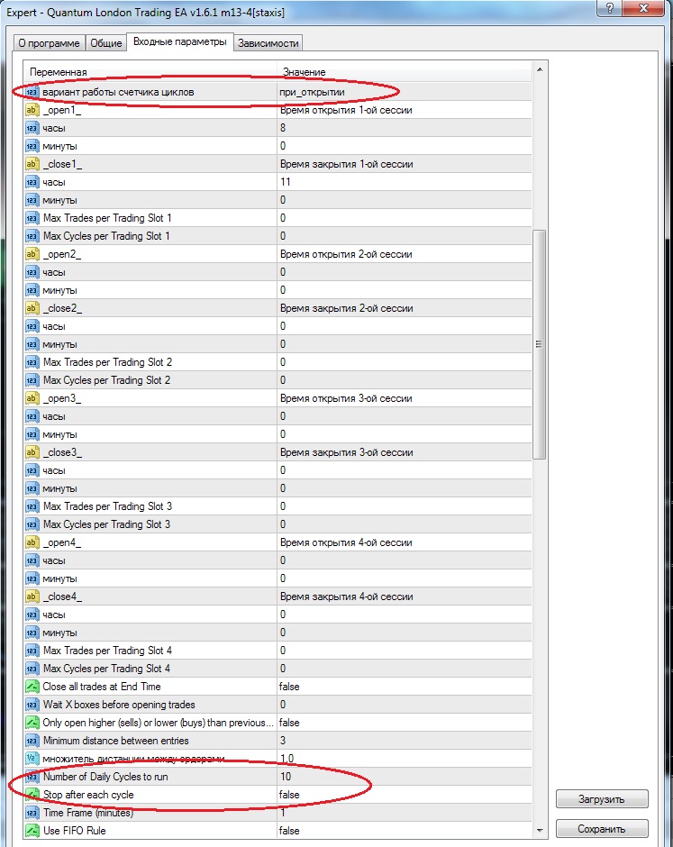673x847 pixels.
Task: Edit value 0 of Max Trades per Trading Slot 3
Action: [x=405, y=506]
